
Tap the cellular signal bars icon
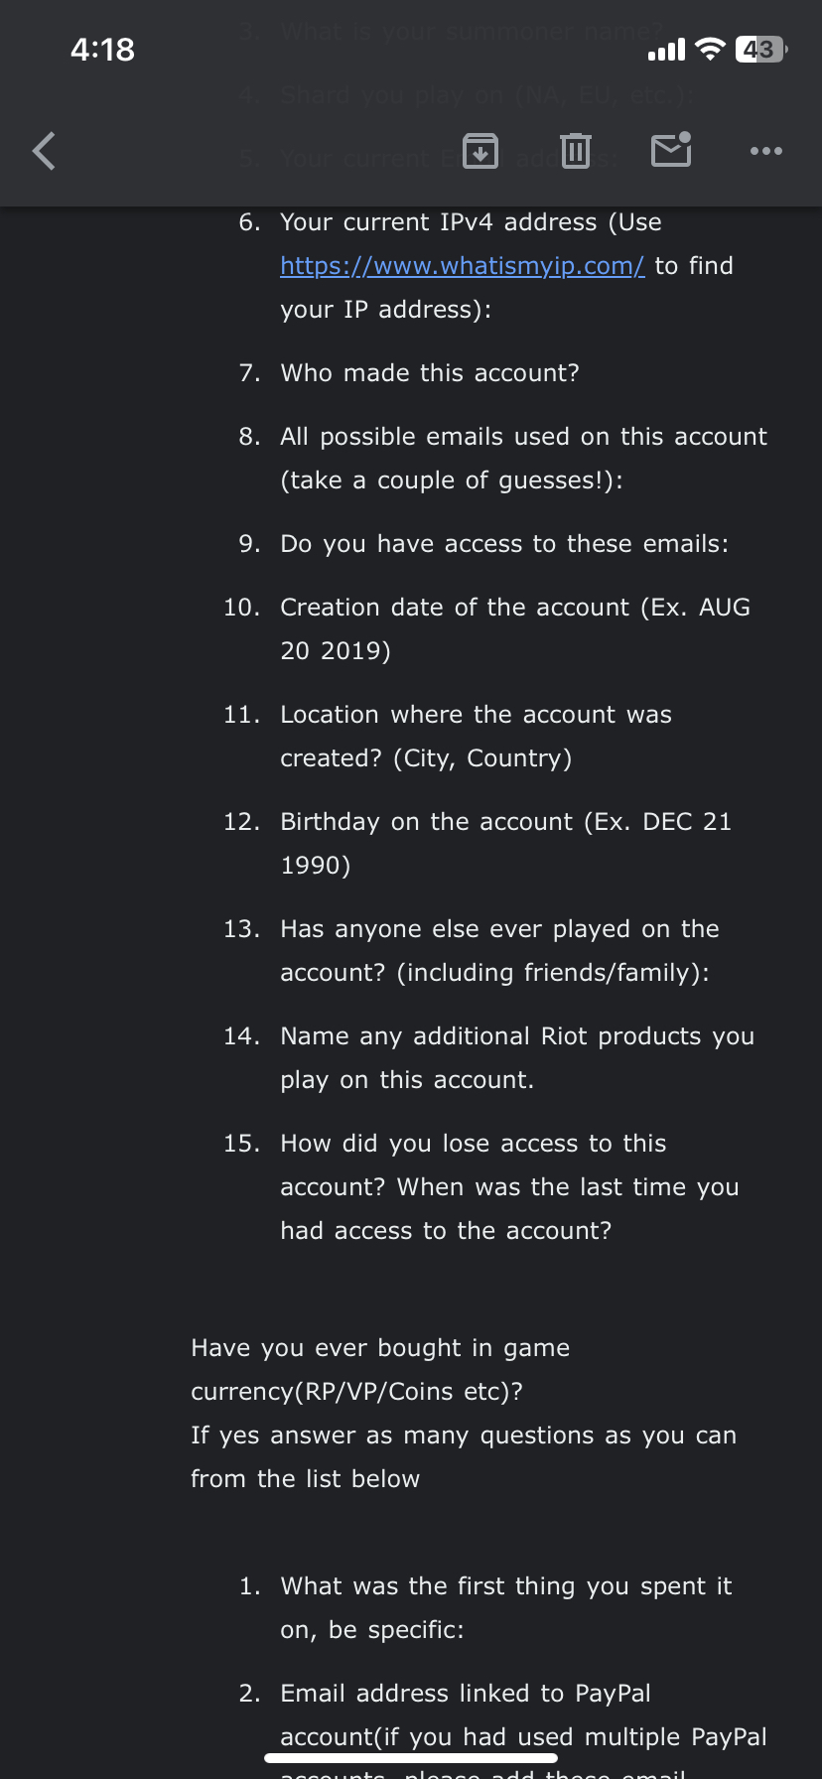668,49
